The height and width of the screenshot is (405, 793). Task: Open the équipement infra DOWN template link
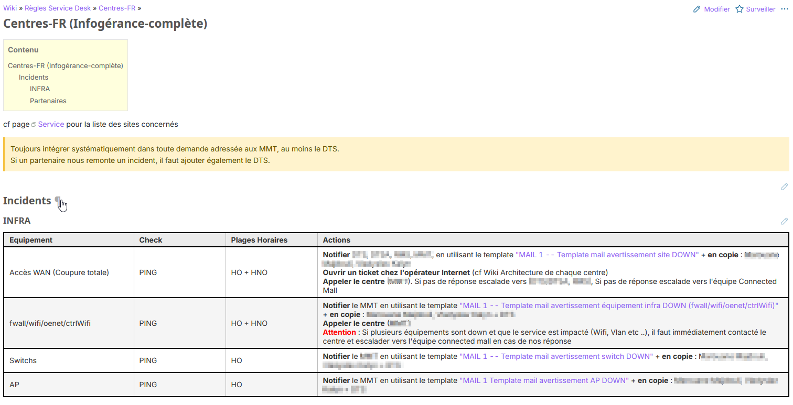[618, 305]
